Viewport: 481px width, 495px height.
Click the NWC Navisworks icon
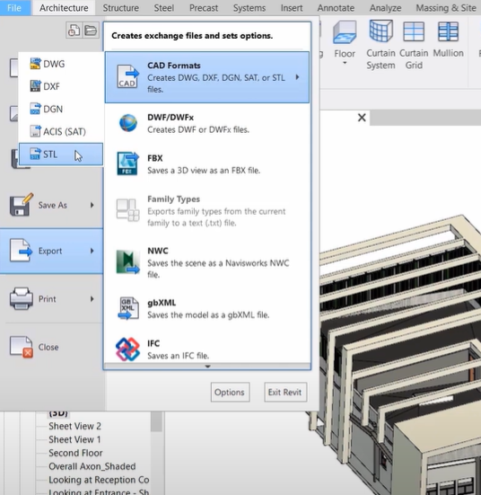pos(127,262)
